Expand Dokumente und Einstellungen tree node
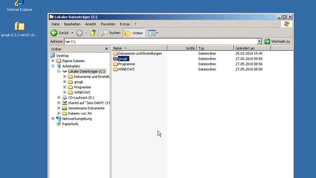 coord(65,77)
